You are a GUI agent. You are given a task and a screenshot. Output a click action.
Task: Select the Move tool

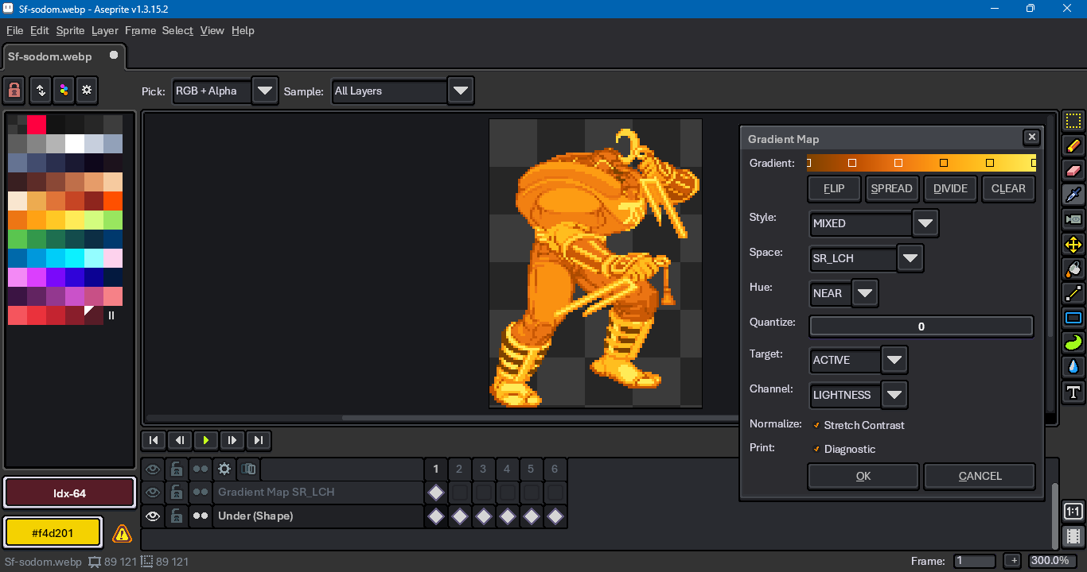1073,245
